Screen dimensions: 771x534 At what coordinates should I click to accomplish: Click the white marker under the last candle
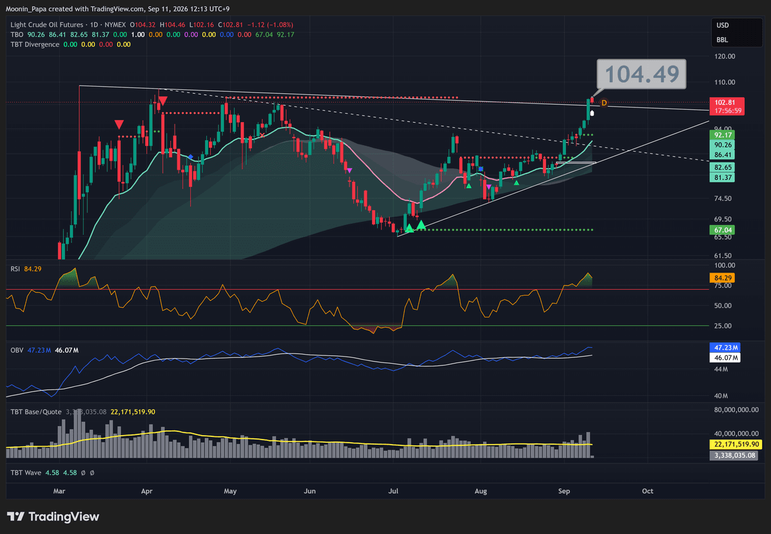(592, 113)
